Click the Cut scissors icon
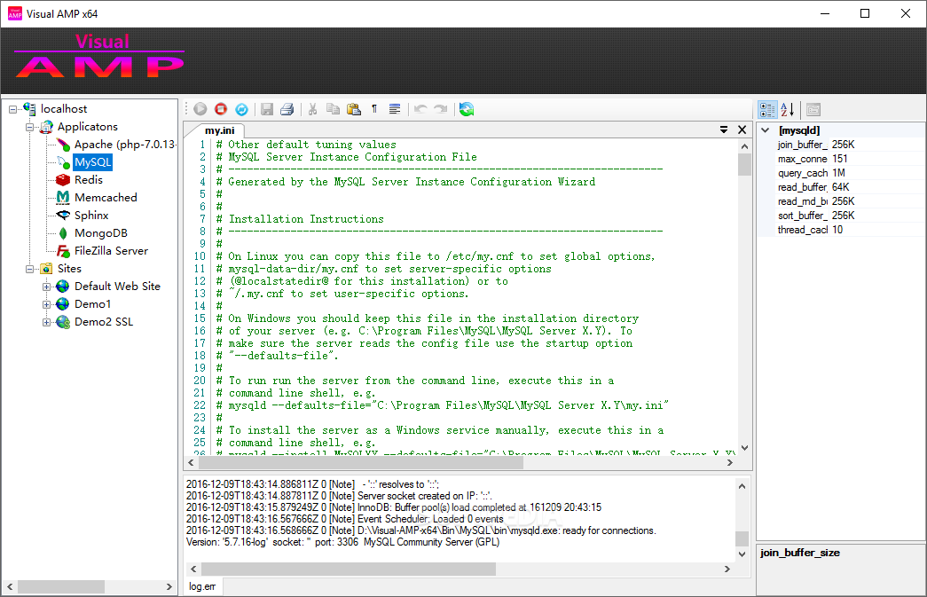The height and width of the screenshot is (597, 927). [x=313, y=109]
